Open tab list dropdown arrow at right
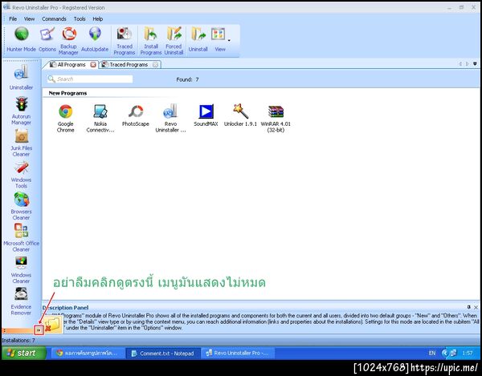482x376 pixels. tap(476, 64)
